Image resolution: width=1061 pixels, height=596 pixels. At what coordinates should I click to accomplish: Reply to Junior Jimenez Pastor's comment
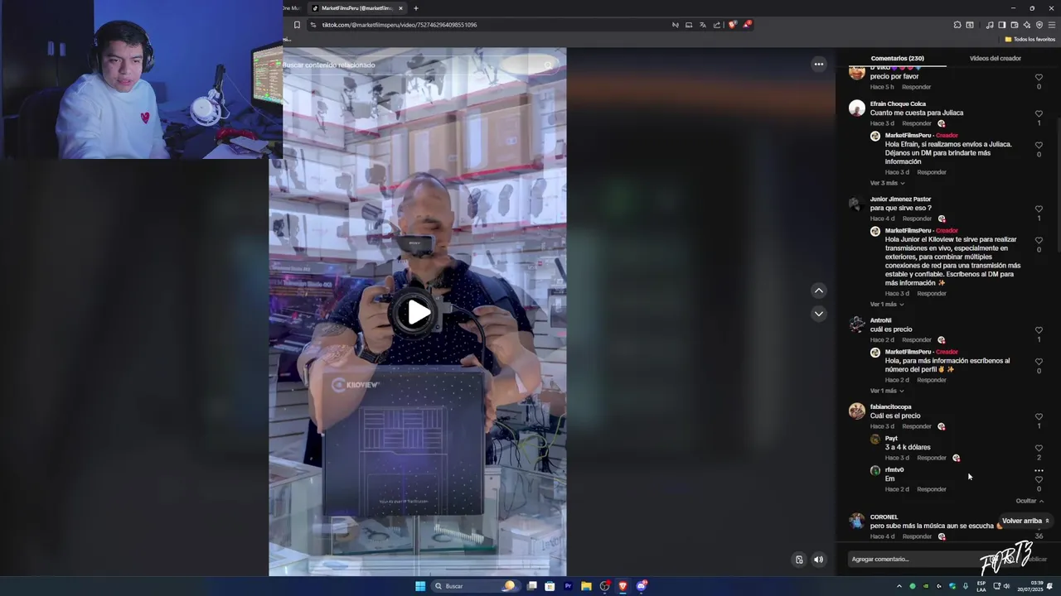point(916,219)
